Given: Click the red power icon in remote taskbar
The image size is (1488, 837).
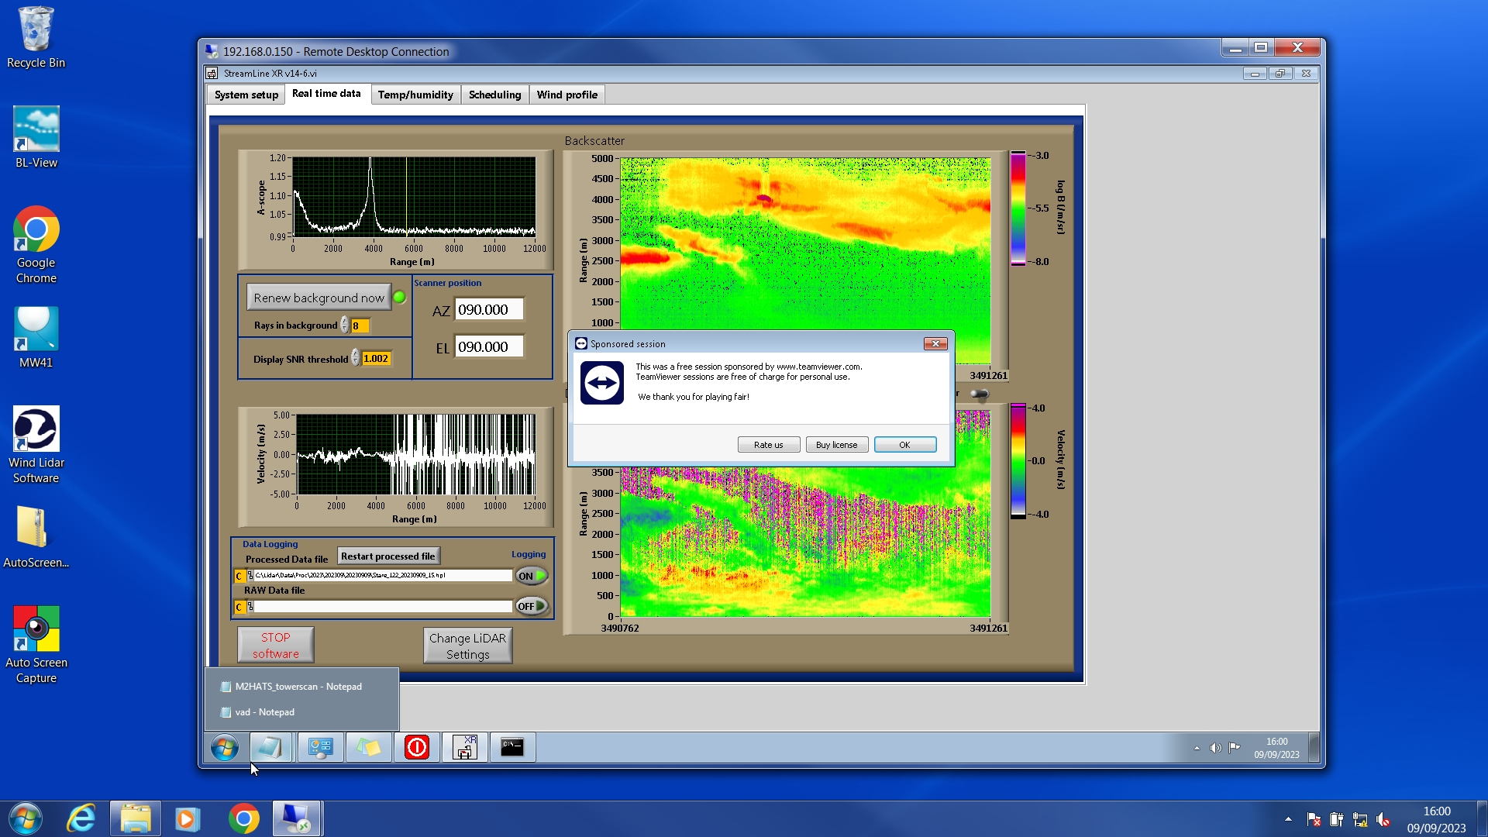Looking at the screenshot, I should click(x=416, y=747).
